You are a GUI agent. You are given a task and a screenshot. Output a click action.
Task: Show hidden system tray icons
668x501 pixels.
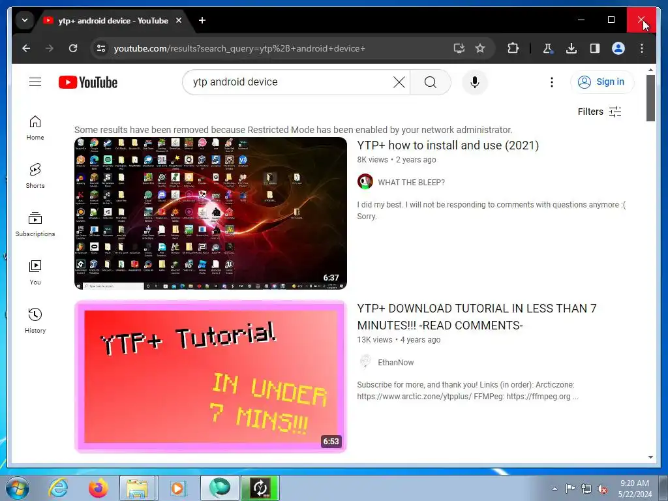pos(554,489)
